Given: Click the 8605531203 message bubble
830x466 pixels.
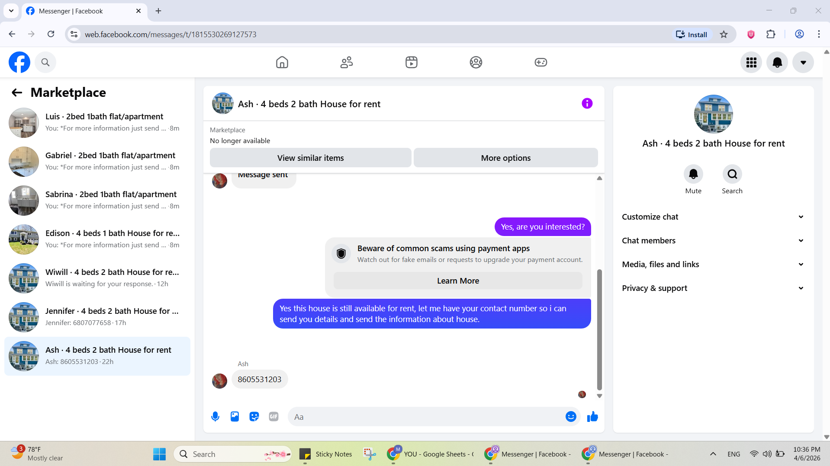Looking at the screenshot, I should coord(260,379).
